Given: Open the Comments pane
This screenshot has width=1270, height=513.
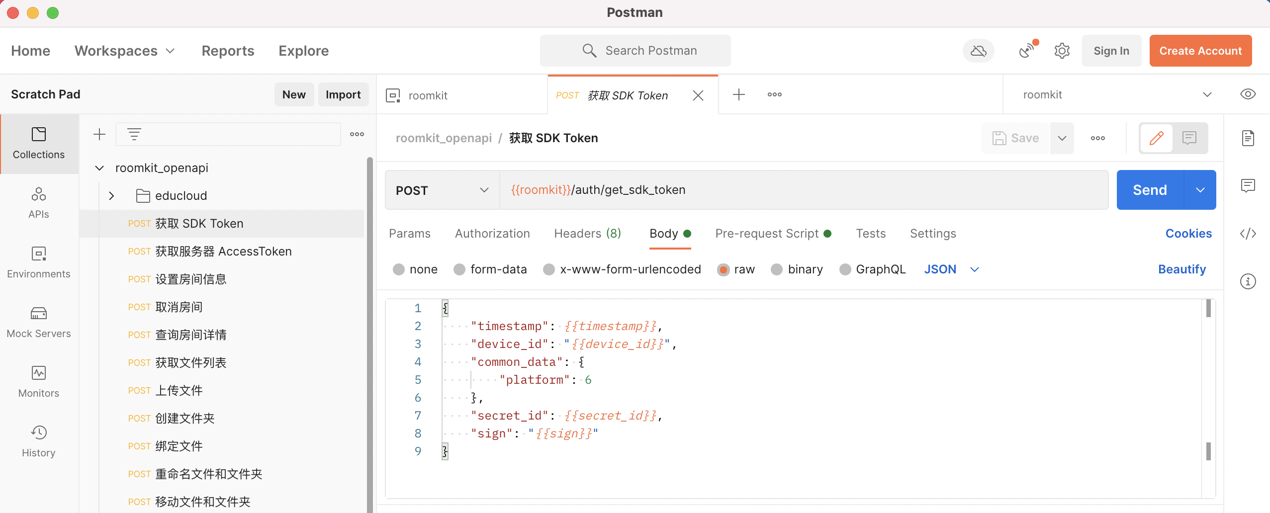Looking at the screenshot, I should pyautogui.click(x=1248, y=185).
